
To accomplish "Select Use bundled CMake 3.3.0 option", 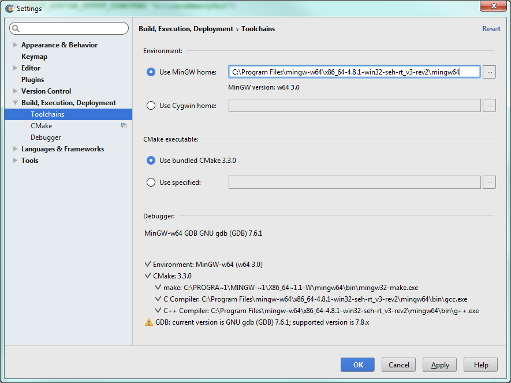I will click(x=151, y=161).
